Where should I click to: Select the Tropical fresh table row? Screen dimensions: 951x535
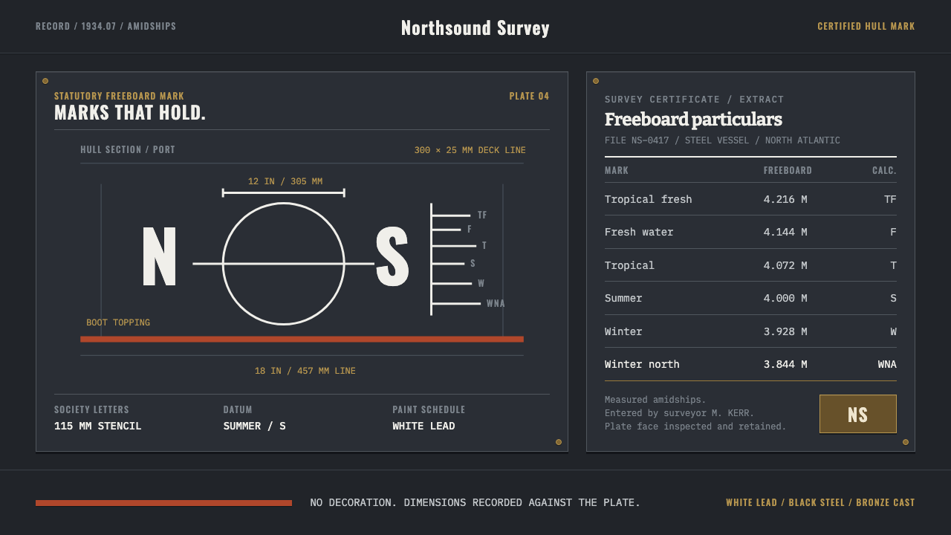click(750, 199)
